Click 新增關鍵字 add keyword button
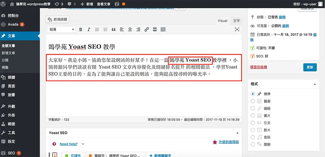 click(160, 154)
